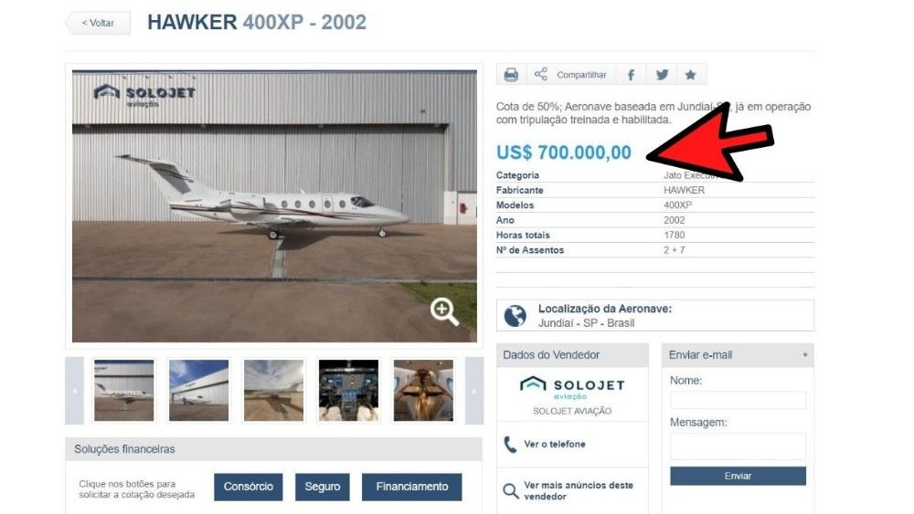Share listing on Facebook
Screen dimensions: 914x514
click(631, 75)
